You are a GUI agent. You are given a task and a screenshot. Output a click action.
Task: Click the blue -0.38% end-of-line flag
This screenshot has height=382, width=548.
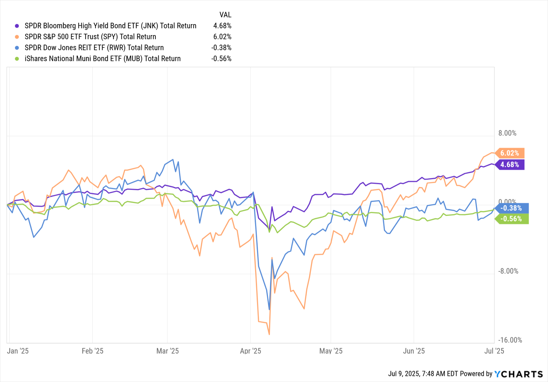click(x=512, y=208)
